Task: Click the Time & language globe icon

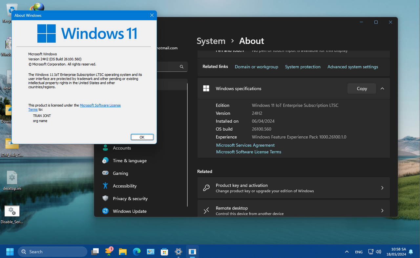Action: point(105,161)
